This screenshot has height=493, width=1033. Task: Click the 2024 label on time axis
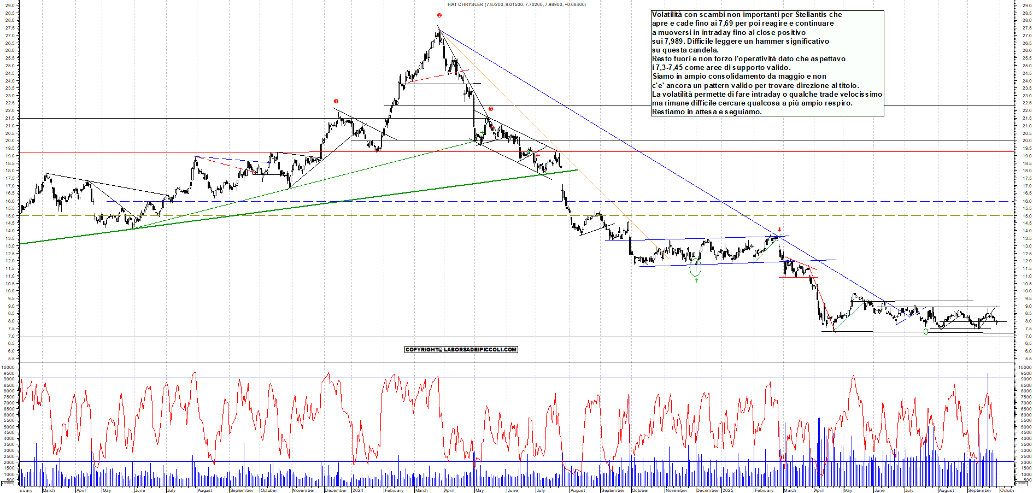pyautogui.click(x=357, y=490)
